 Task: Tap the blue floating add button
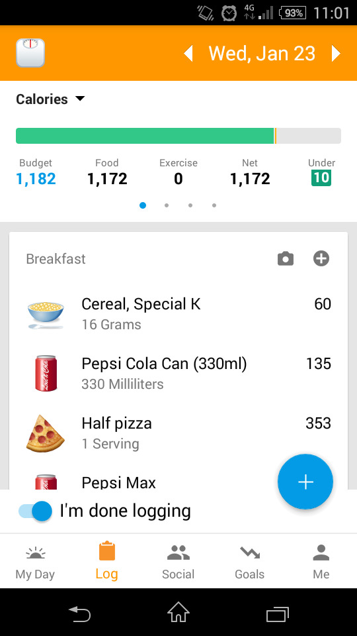[x=305, y=482]
